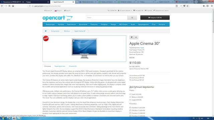The image size is (214, 120).
Task: Switch to the Отзывы (0) reviews tab
Action: click(x=73, y=66)
